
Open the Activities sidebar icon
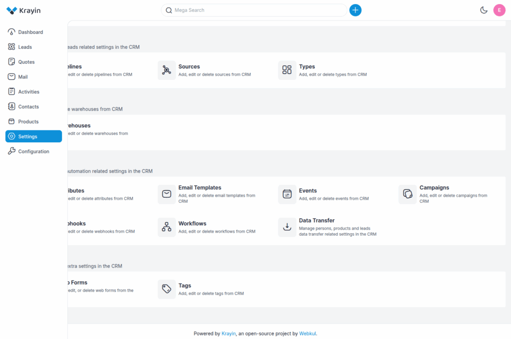tap(11, 91)
